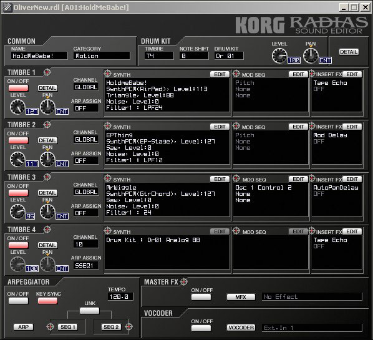373x340 pixels.
Task: Click the ARP button
Action: coord(23,327)
